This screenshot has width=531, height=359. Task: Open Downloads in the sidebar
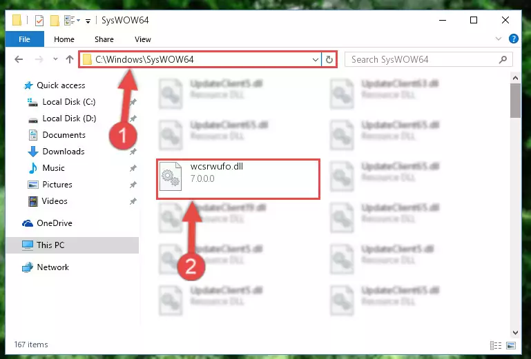tap(64, 152)
